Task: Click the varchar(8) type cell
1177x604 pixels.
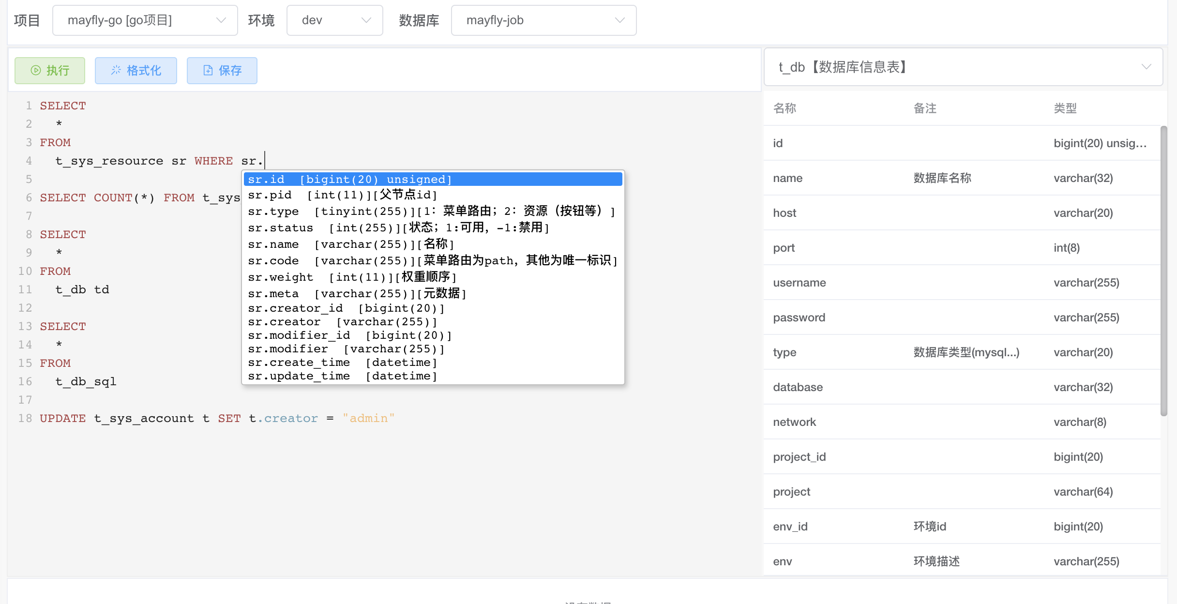Action: (x=1080, y=422)
